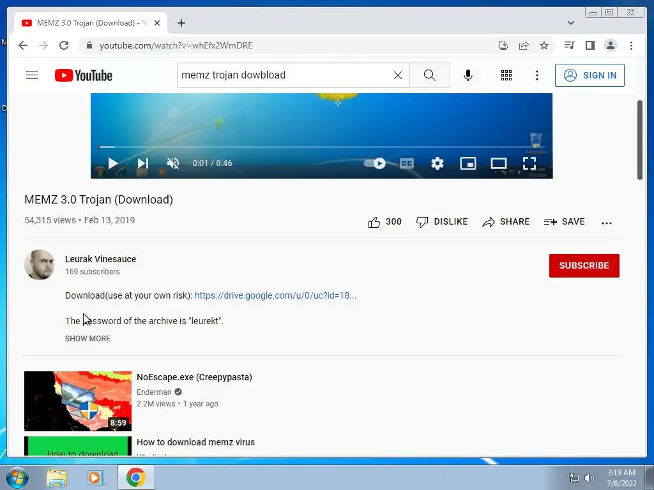The height and width of the screenshot is (490, 654).
Task: Install YouTube app from address bar
Action: [x=503, y=45]
